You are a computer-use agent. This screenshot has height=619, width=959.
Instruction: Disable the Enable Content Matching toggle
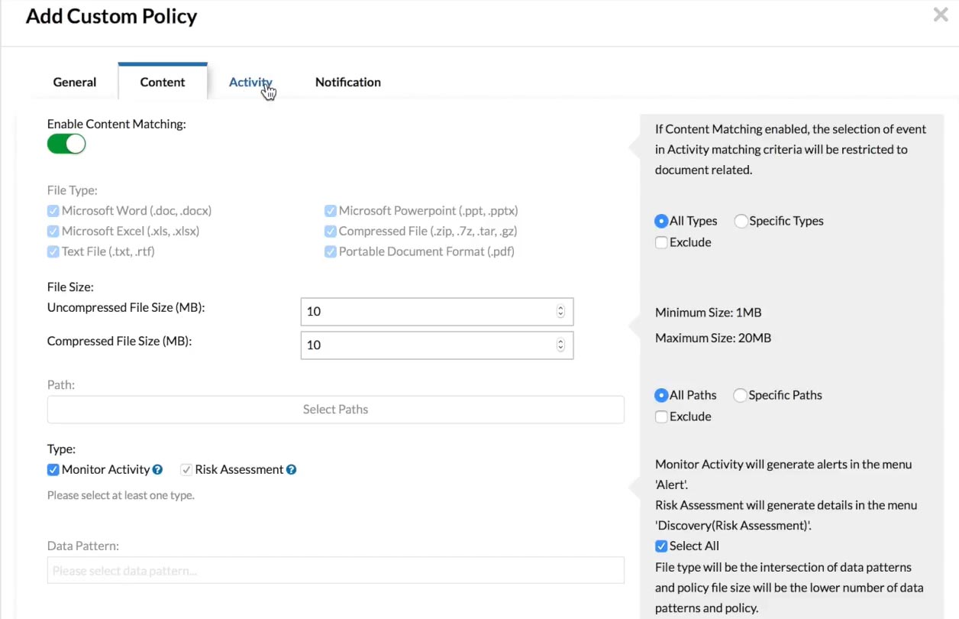coord(66,144)
